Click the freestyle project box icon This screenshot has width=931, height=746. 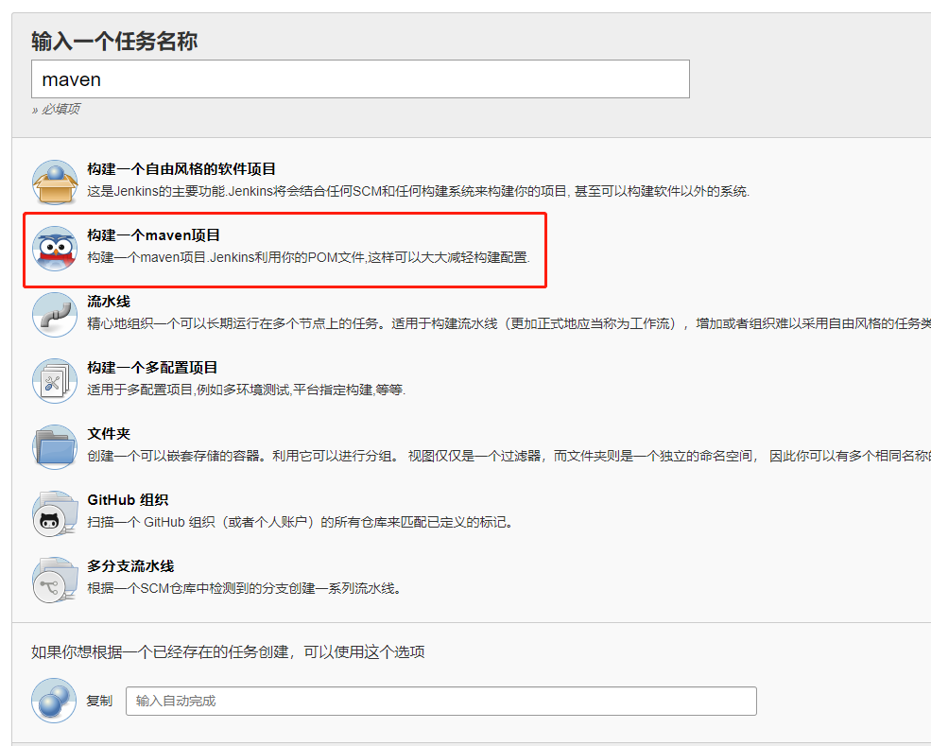(55, 182)
